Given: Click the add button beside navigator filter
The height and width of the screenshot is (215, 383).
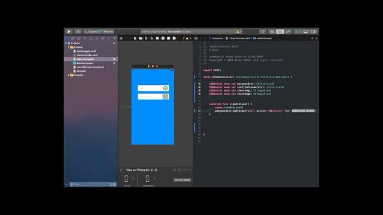Looking at the screenshot, I should [x=66, y=185].
